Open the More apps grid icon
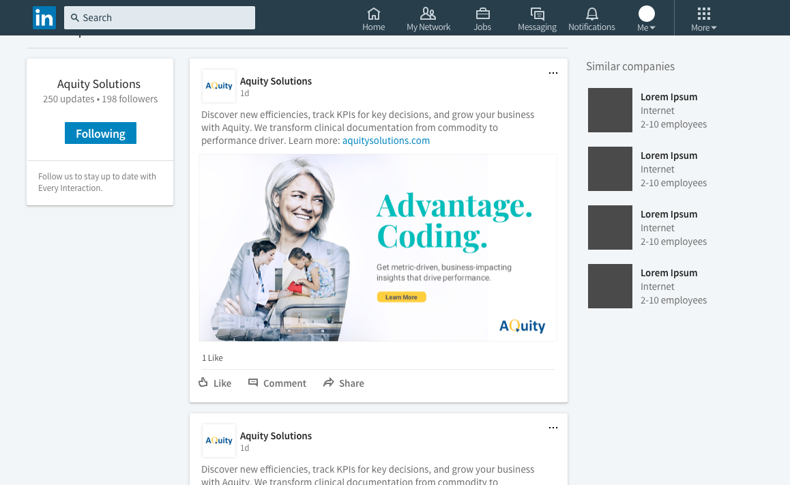This screenshot has width=790, height=485. (x=704, y=14)
